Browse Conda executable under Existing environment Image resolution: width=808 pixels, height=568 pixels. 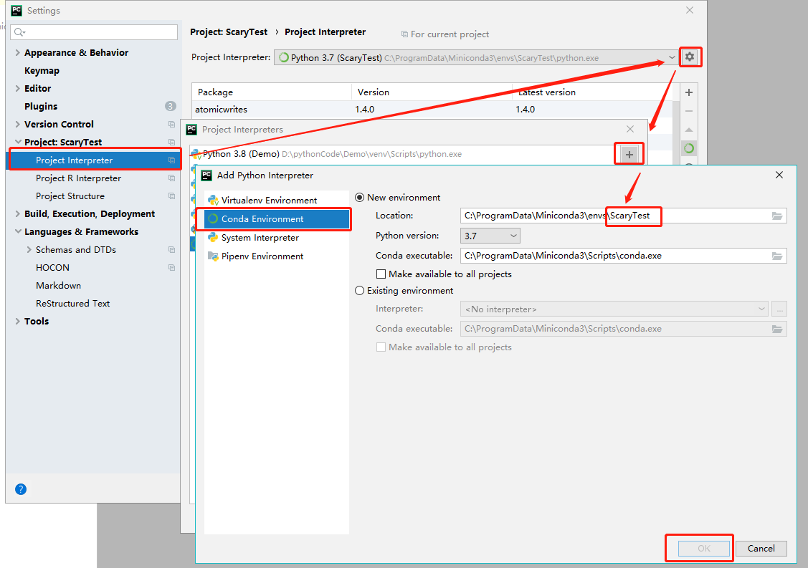tap(777, 329)
